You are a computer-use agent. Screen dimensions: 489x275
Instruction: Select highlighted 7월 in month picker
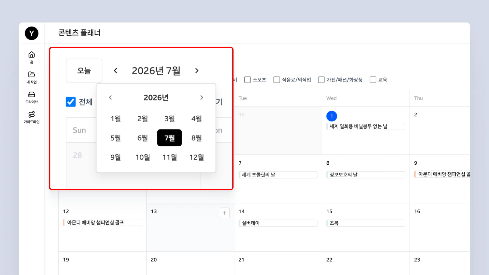(169, 138)
